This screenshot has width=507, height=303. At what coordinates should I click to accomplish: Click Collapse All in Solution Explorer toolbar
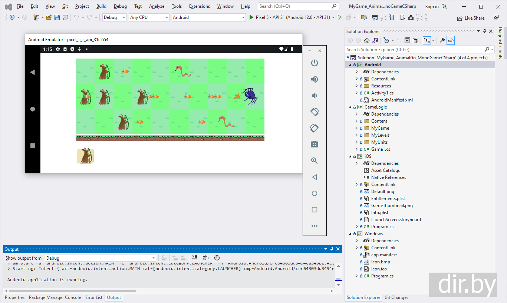click(x=407, y=40)
